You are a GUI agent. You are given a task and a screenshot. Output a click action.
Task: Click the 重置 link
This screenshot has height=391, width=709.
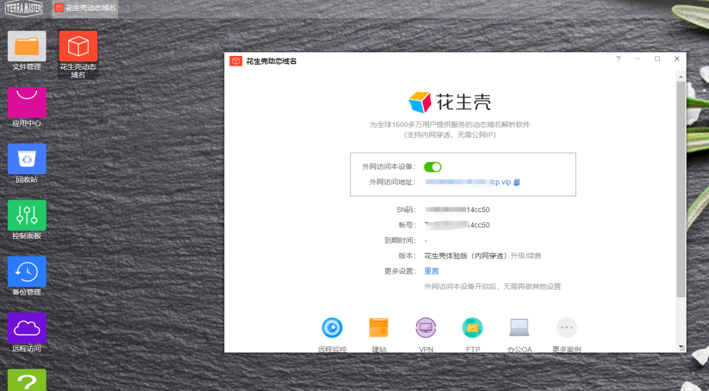tap(431, 271)
